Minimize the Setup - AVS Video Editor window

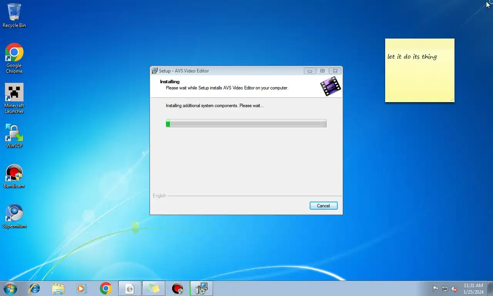(x=310, y=71)
